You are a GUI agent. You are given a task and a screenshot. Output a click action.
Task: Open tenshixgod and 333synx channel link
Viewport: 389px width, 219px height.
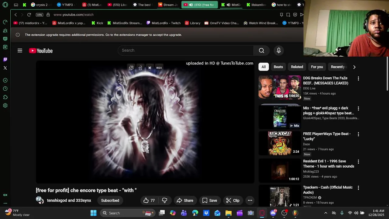click(x=69, y=200)
